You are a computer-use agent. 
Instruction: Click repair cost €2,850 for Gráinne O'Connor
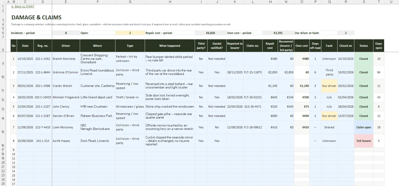point(270,72)
